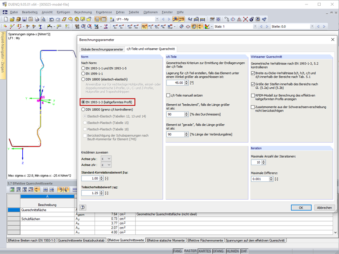Click the 'bedeutend' 90 percent field
This screenshot has width=339, height=254.
175,114
